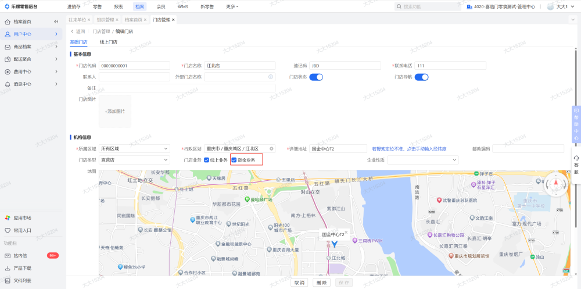The height and width of the screenshot is (289, 581).
Task: Open the WMS top menu
Action: 182,6
